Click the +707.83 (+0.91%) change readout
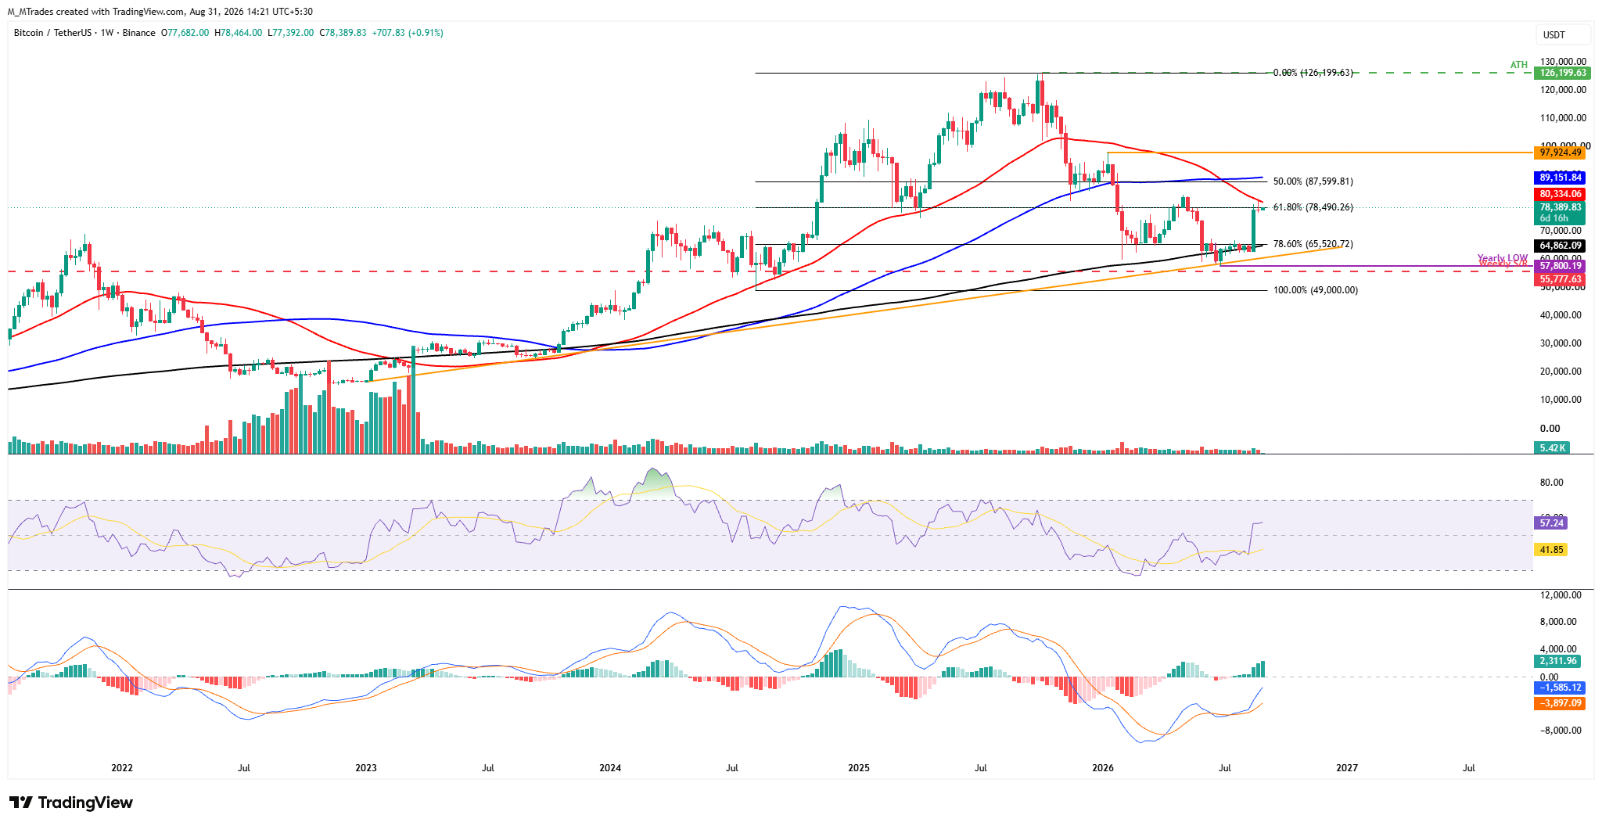This screenshot has width=1602, height=826. (408, 33)
